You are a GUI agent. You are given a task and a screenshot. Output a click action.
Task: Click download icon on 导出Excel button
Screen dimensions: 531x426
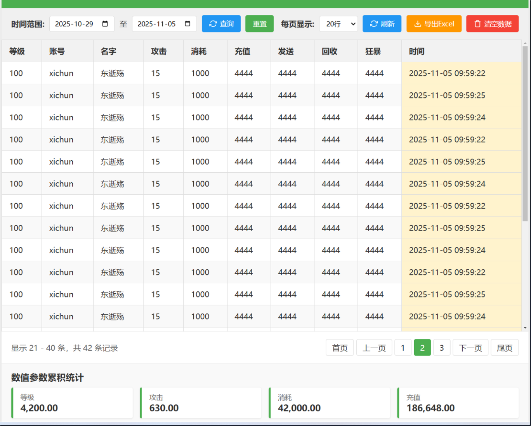[x=418, y=24]
